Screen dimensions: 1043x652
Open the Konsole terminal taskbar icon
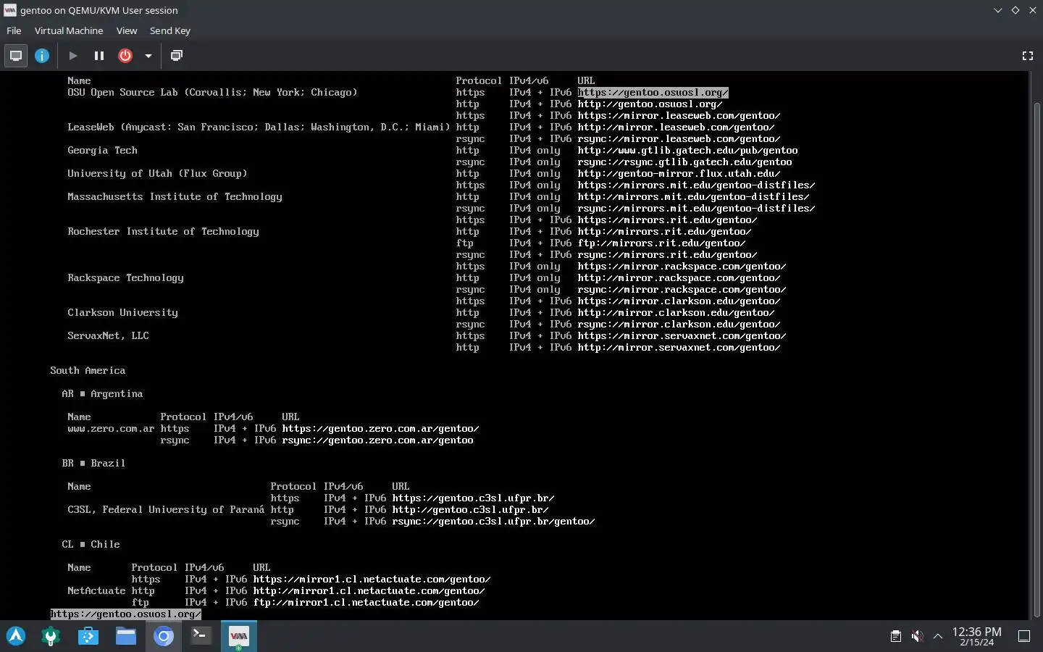click(201, 637)
